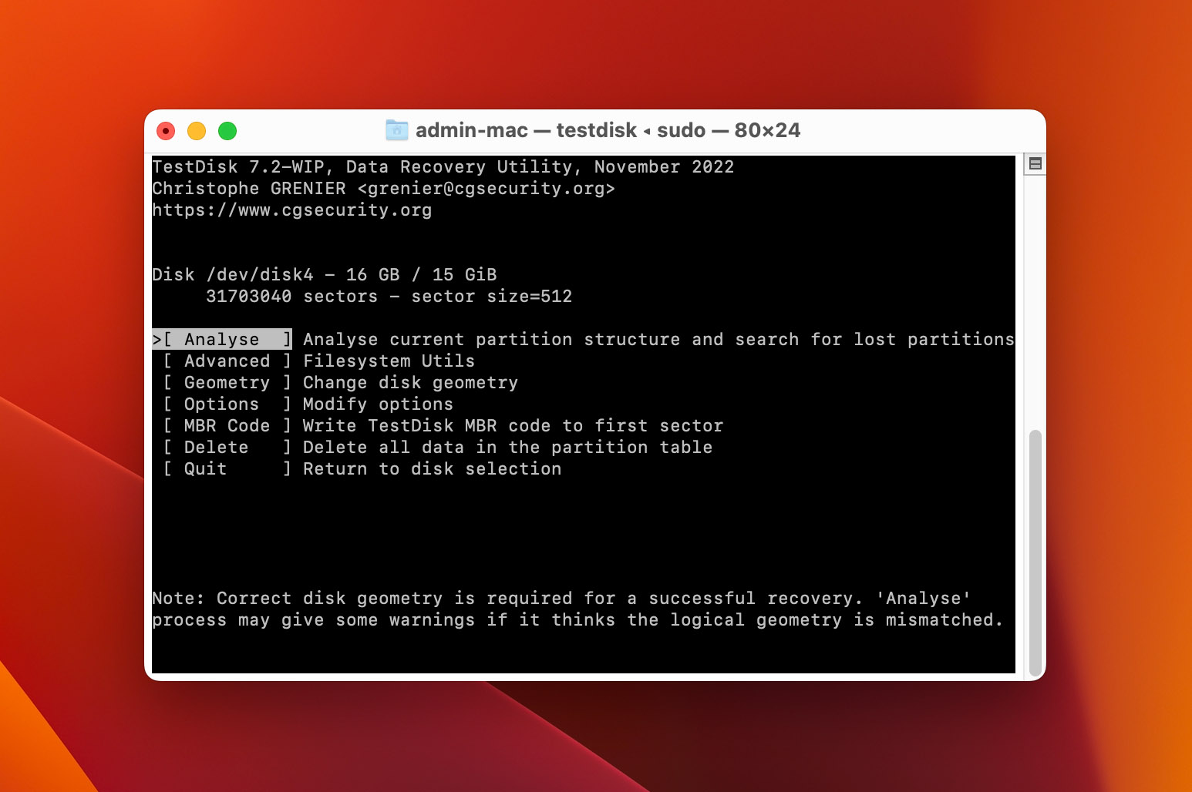
Task: Click the 'Change disk geometry' description text
Action: [410, 382]
